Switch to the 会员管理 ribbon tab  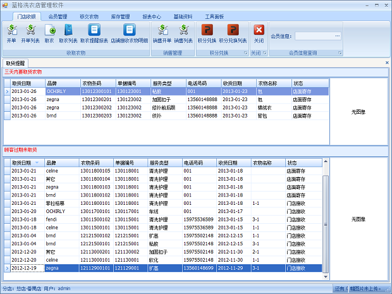click(x=58, y=16)
